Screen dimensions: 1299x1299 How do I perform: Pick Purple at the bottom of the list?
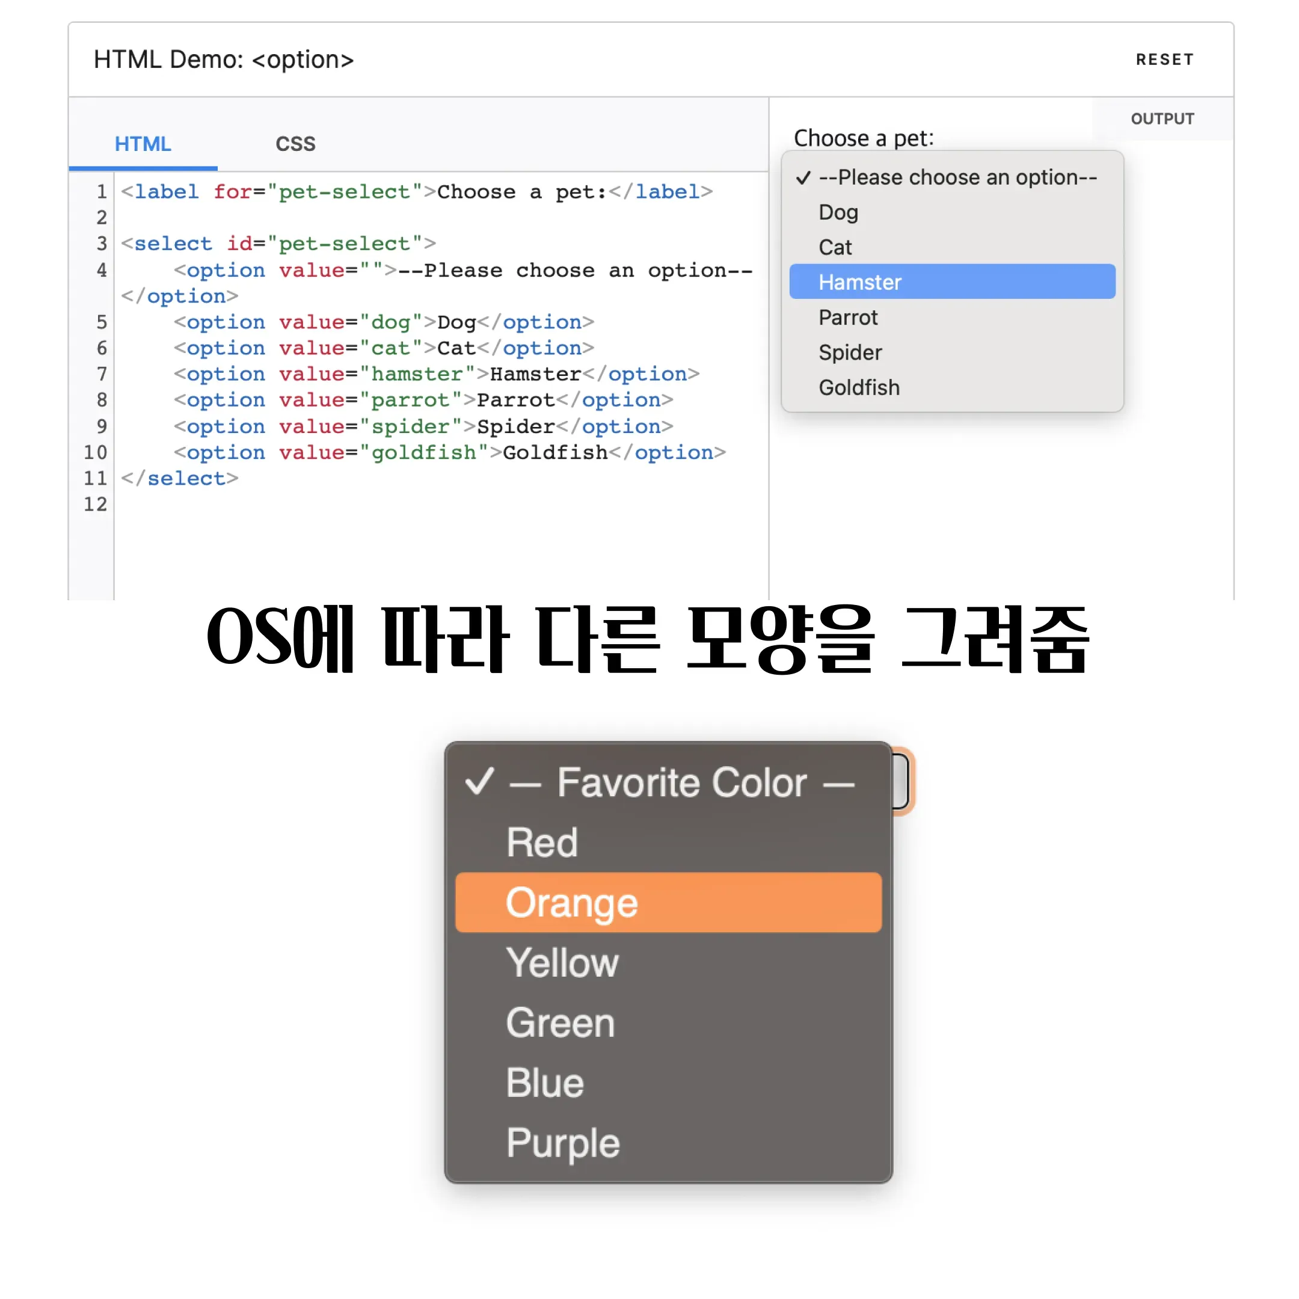coord(564,1143)
